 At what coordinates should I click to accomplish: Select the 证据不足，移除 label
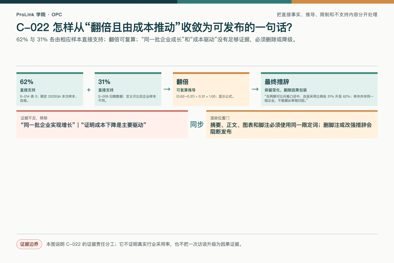34,118
